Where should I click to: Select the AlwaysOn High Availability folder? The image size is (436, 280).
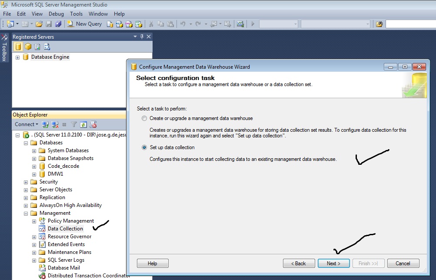(x=70, y=205)
